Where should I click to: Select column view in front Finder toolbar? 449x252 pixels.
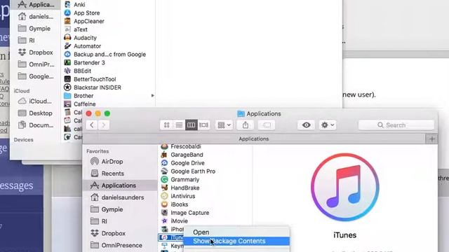192,125
